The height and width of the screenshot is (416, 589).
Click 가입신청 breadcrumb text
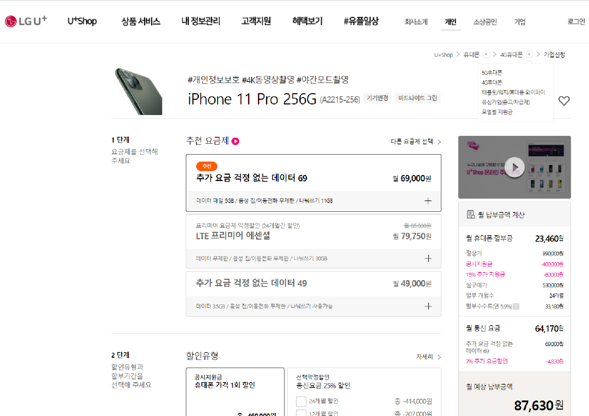click(554, 55)
